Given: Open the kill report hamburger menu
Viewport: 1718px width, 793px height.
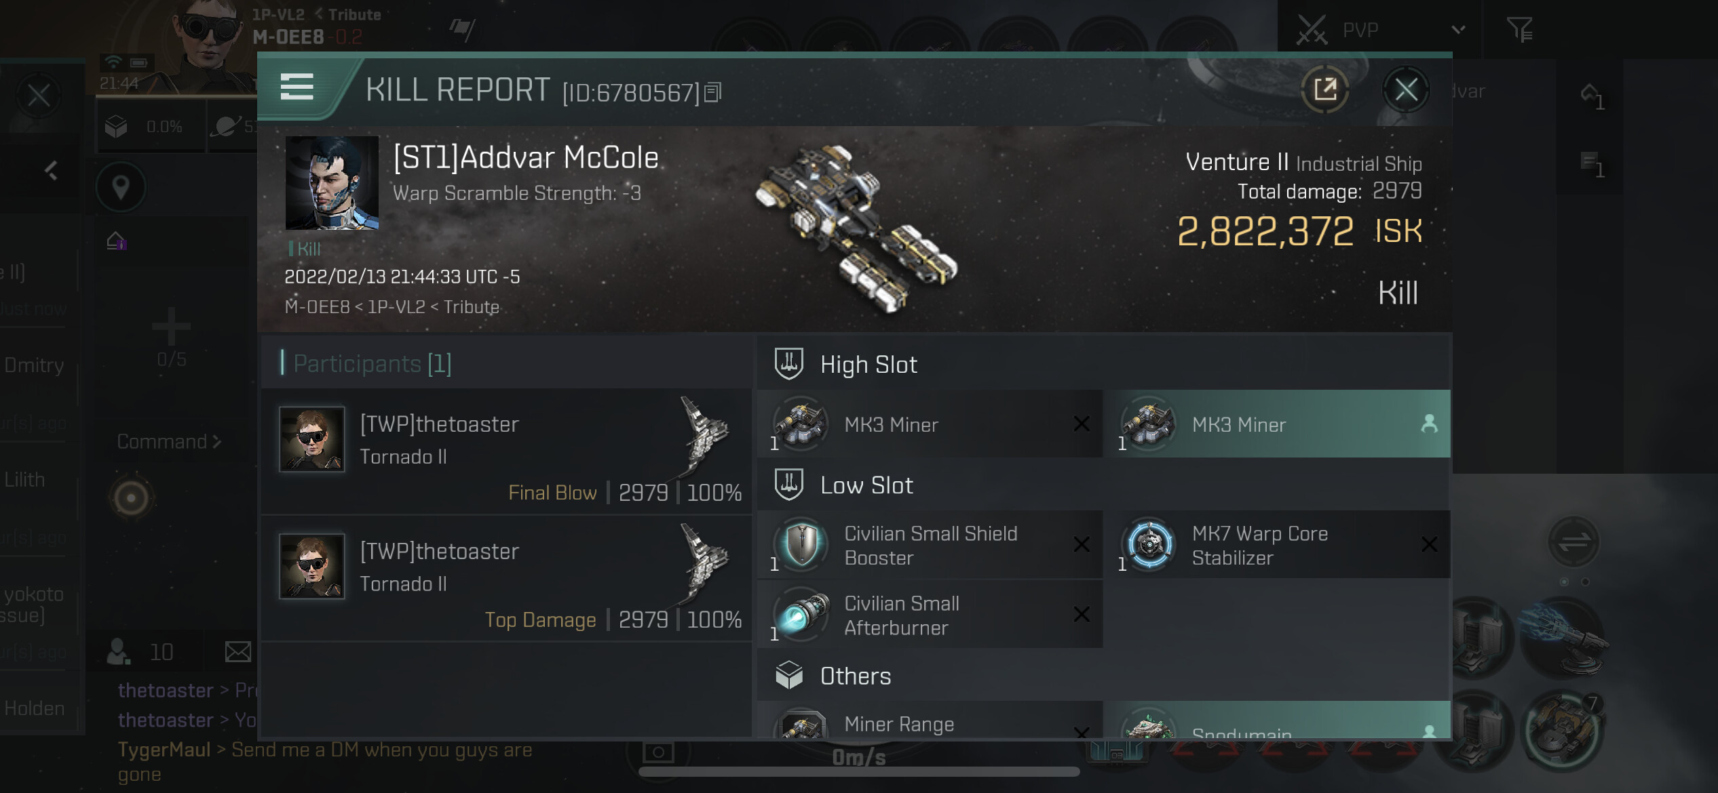Looking at the screenshot, I should click(x=297, y=87).
